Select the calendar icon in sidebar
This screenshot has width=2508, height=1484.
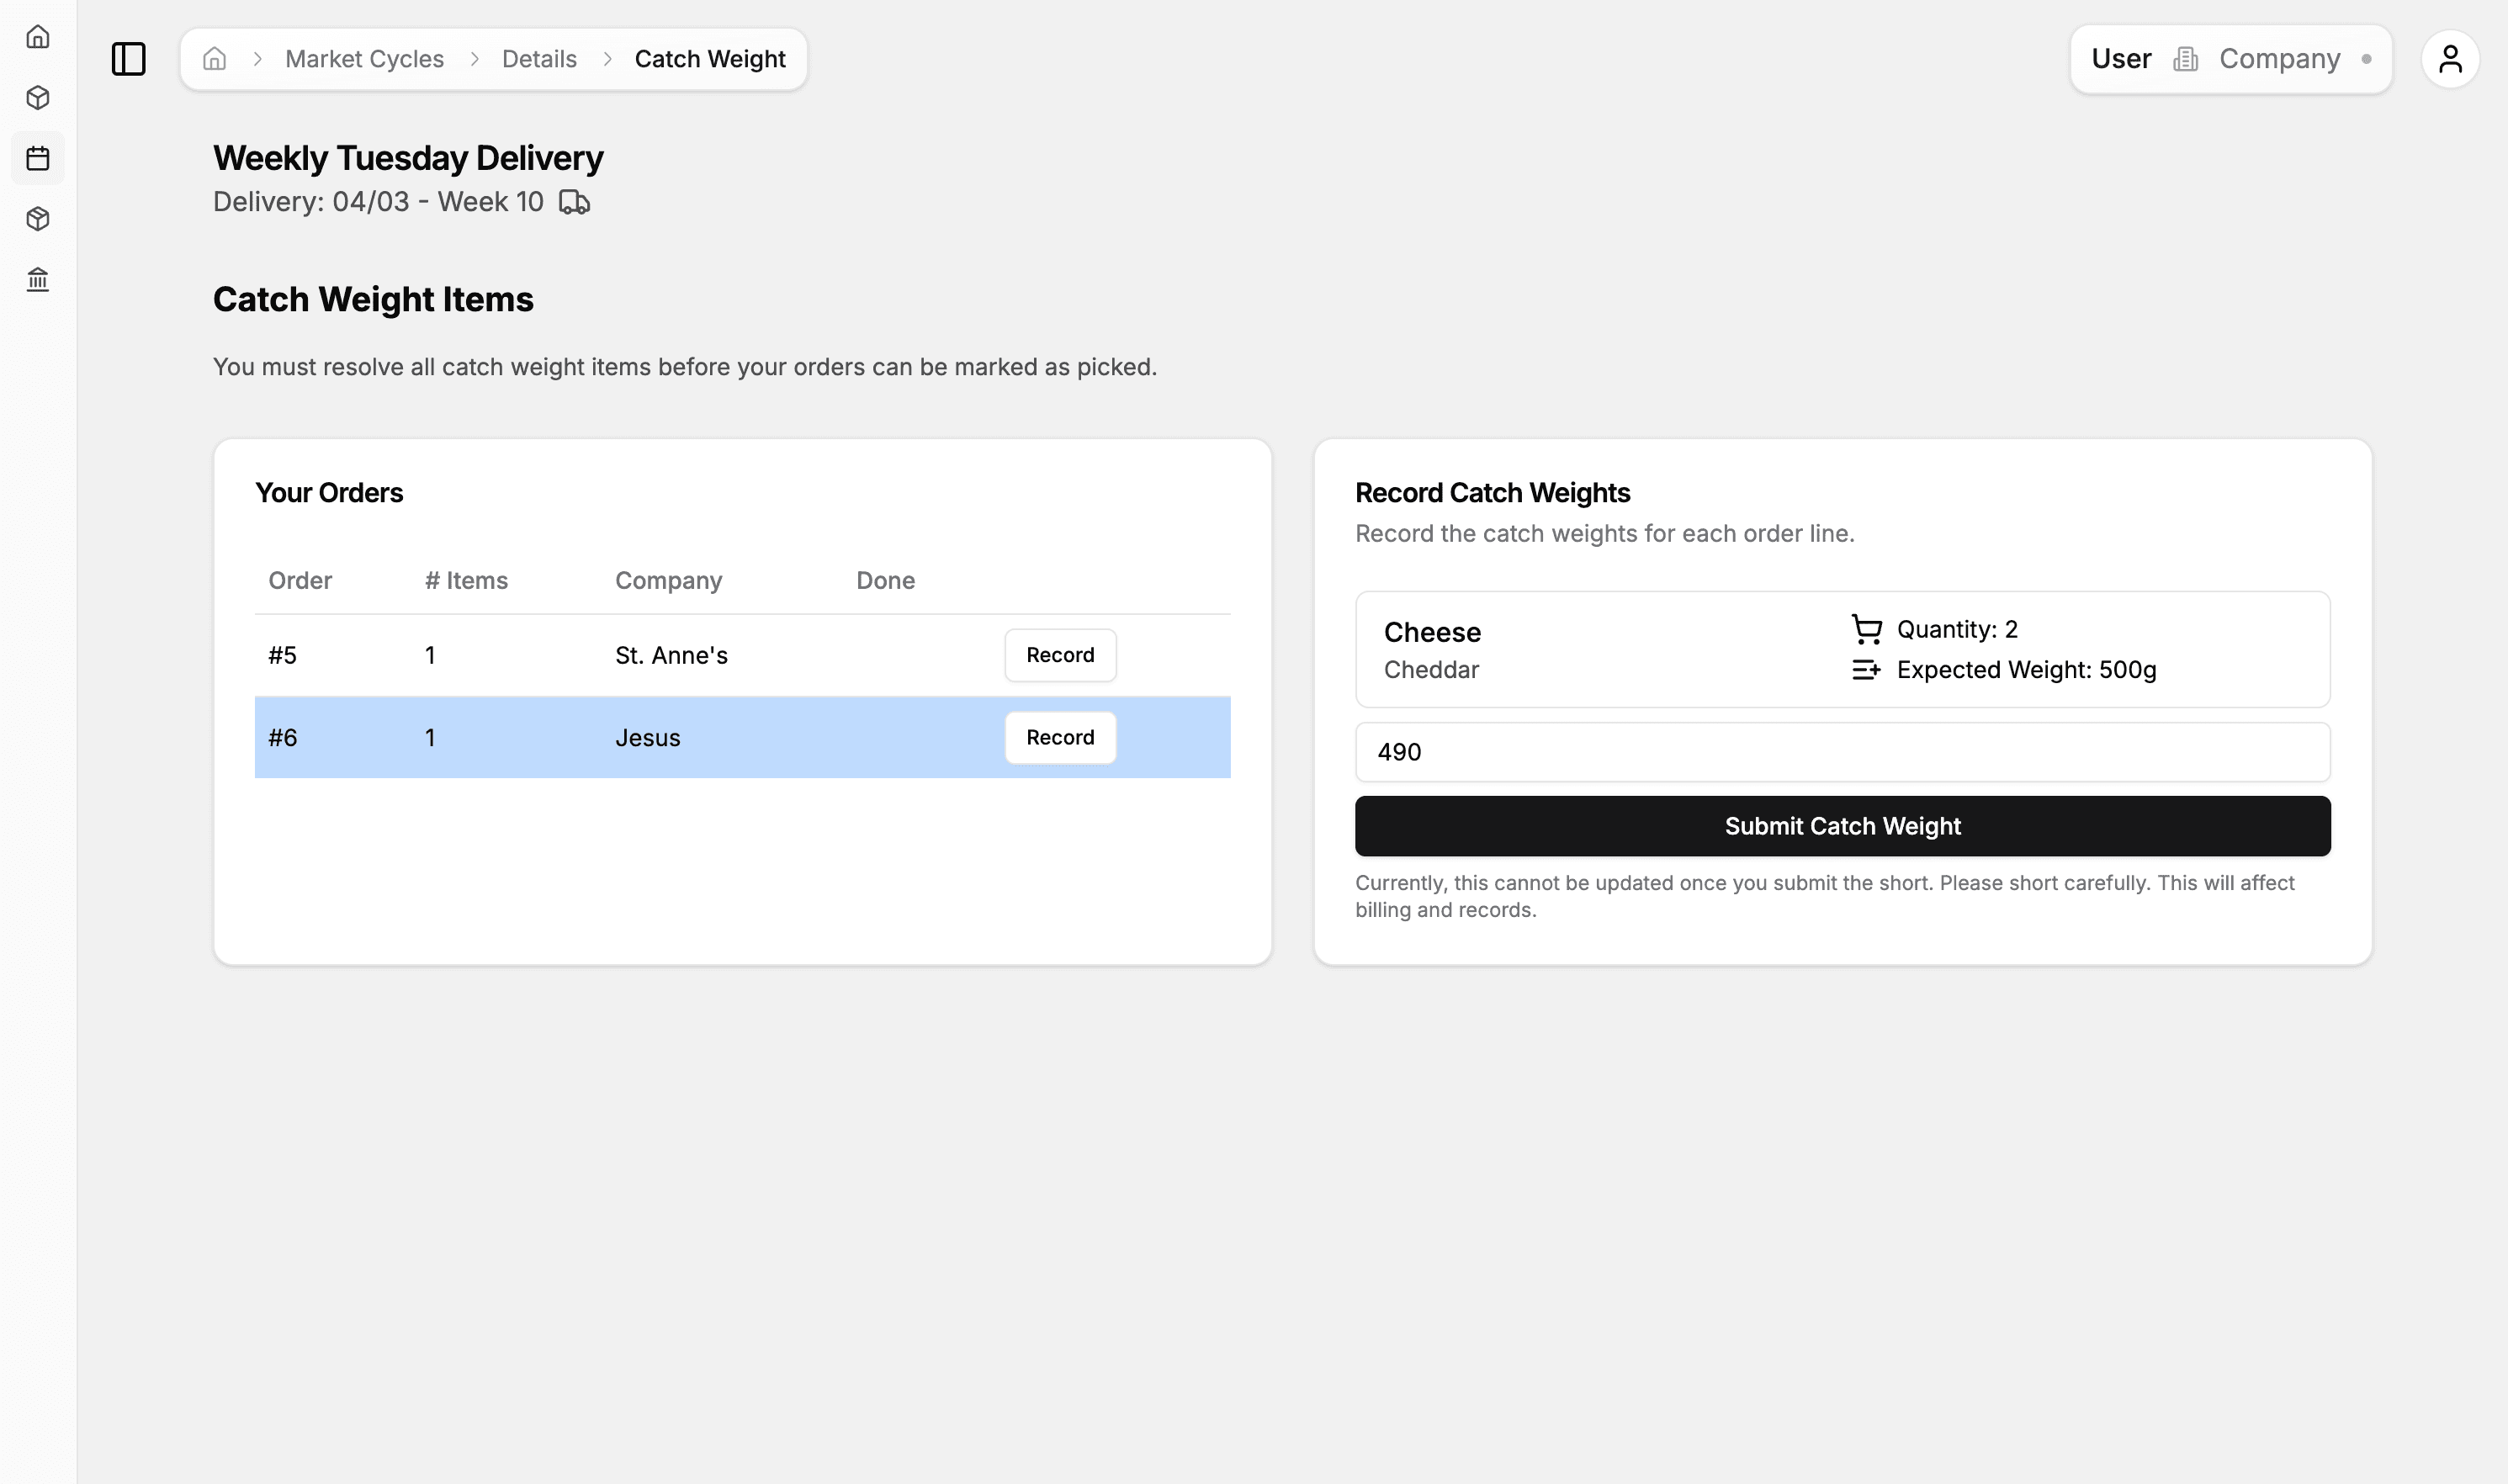pyautogui.click(x=38, y=158)
